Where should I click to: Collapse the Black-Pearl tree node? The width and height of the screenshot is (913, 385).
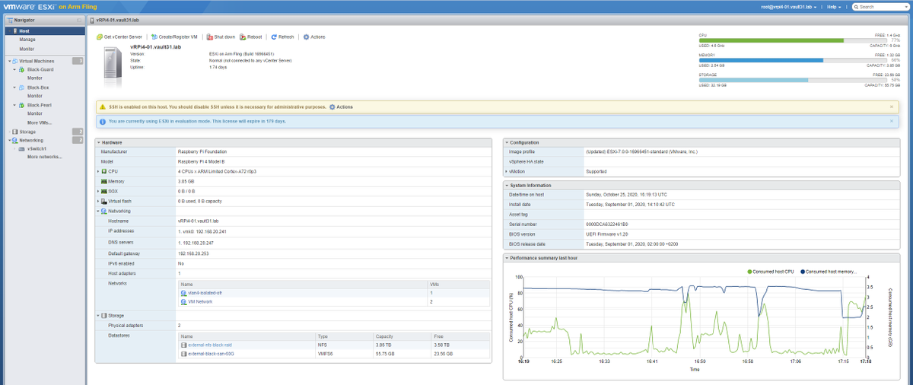pyautogui.click(x=14, y=105)
